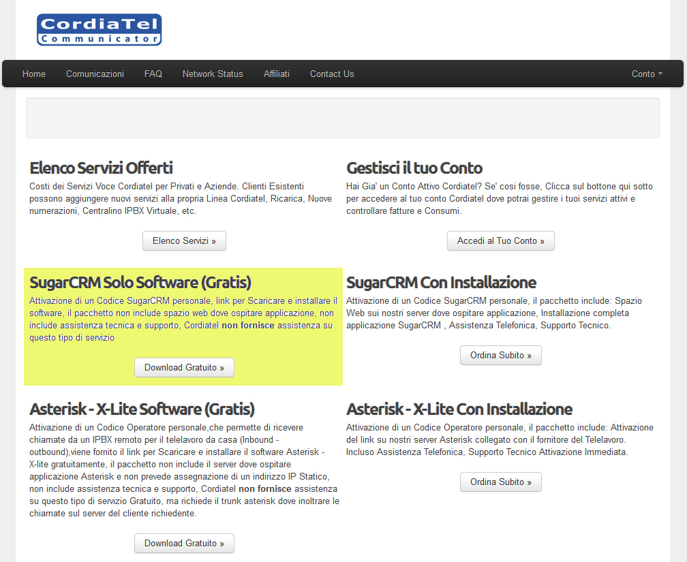Go to the Home menu item
Screen dimensions: 687x562
pos(34,74)
